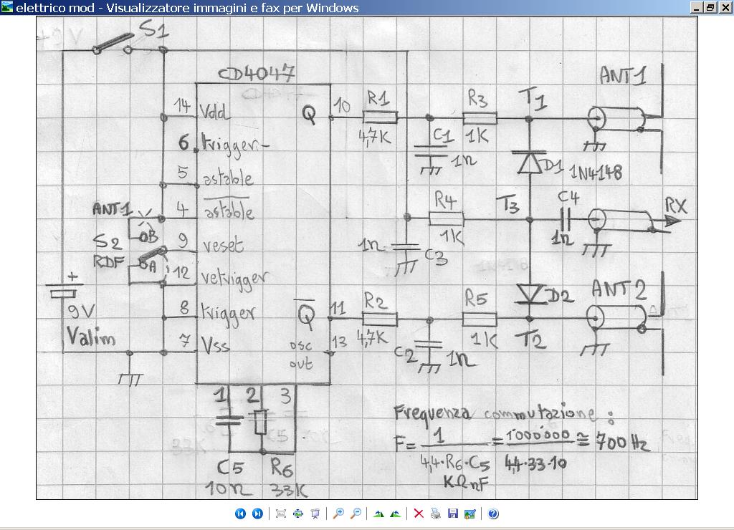
Task: Open the image for editing
Action: click(470, 514)
